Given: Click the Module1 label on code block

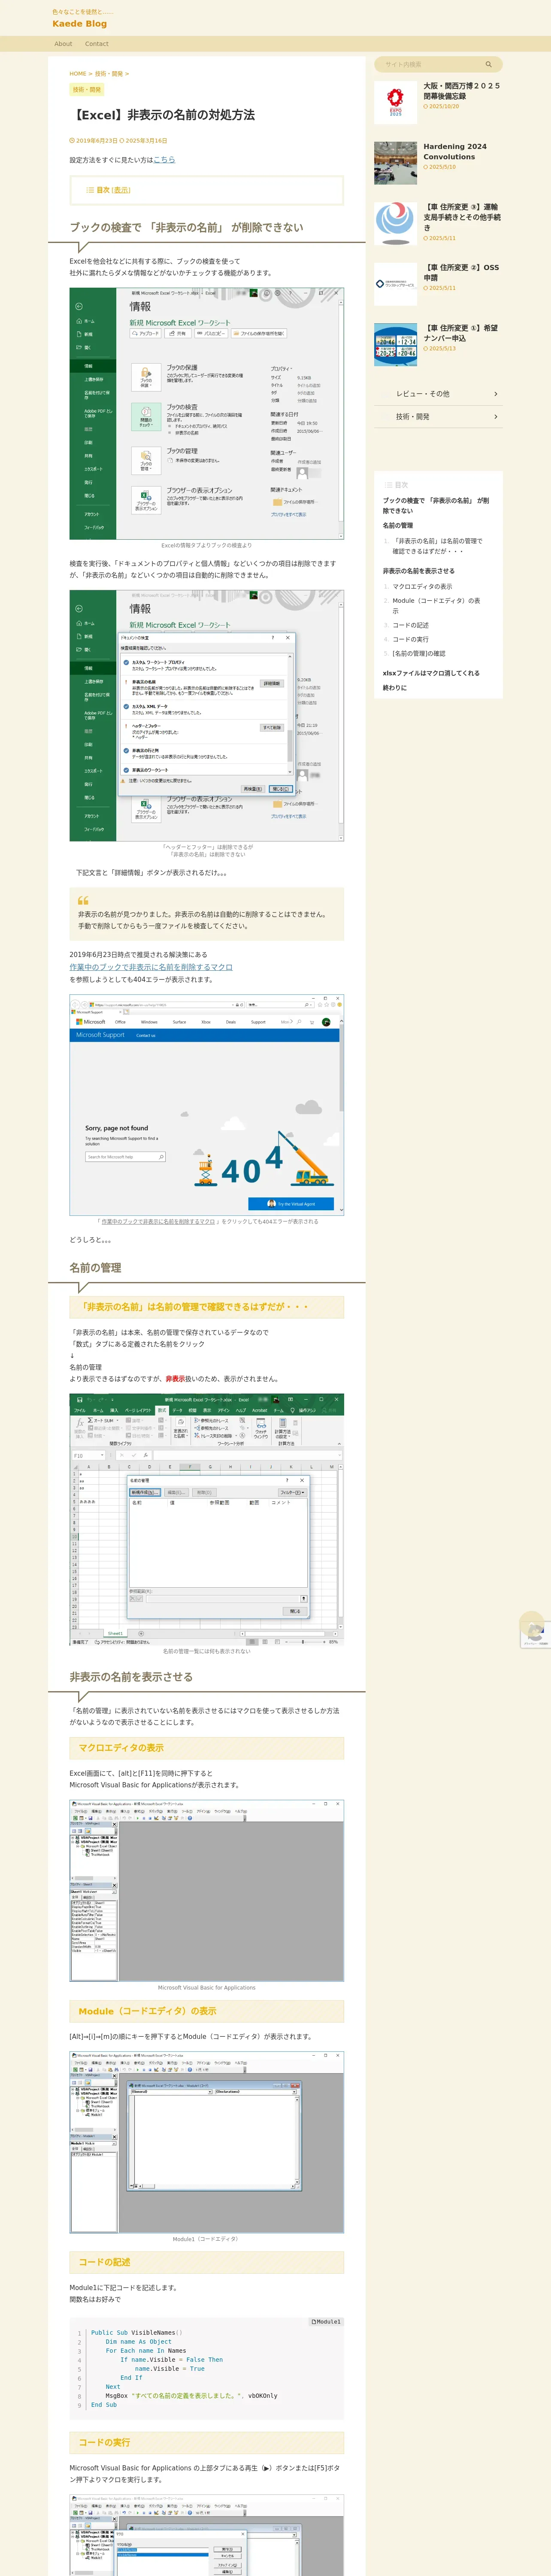Looking at the screenshot, I should [x=326, y=2321].
